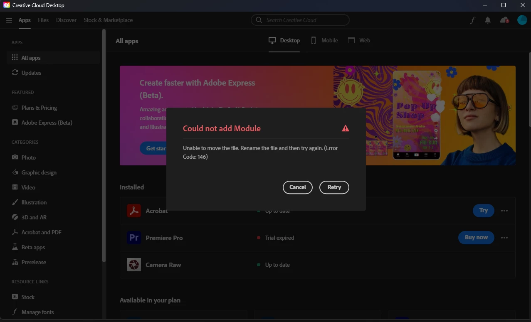This screenshot has width=531, height=322.
Task: Open more options for Acrobat row
Action: click(x=504, y=211)
